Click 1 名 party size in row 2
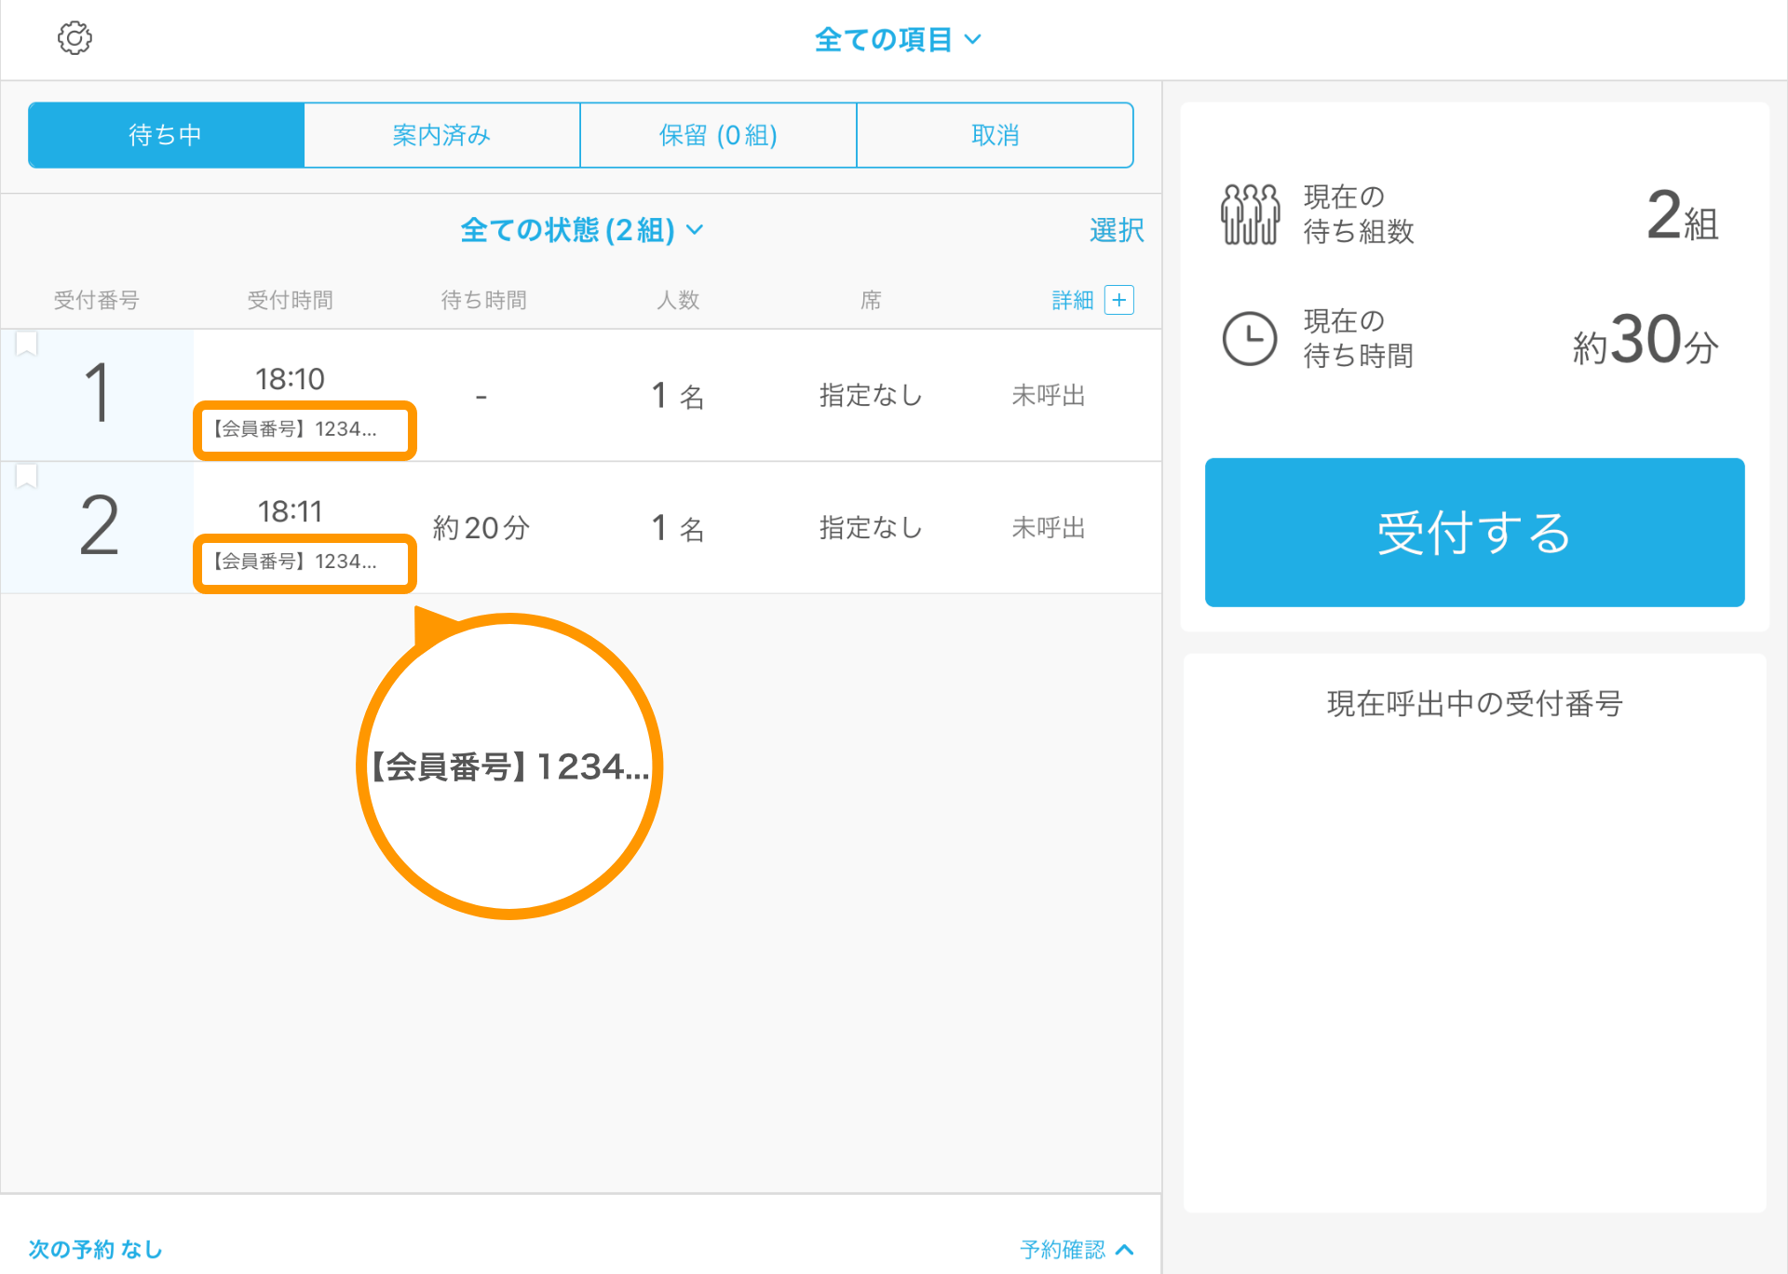The width and height of the screenshot is (1788, 1274). coord(677,528)
